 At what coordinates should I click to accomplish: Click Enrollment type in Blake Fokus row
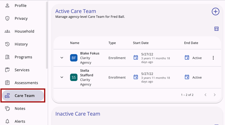117,58
